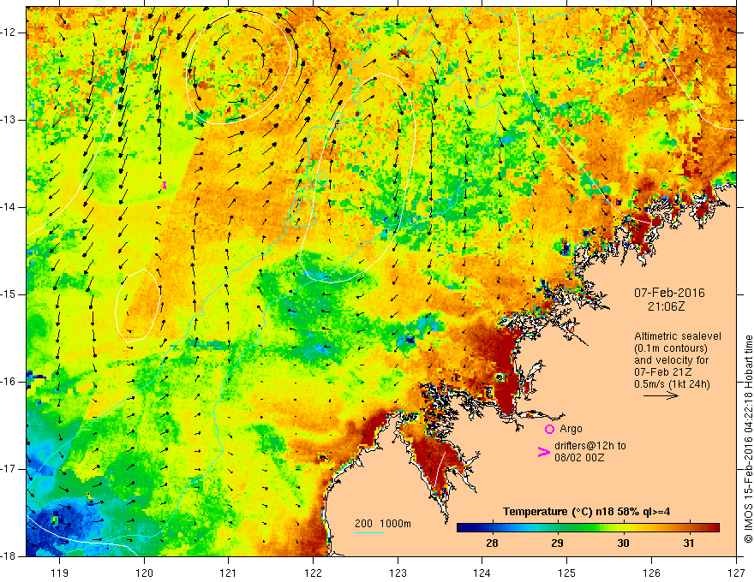Click the 'Temperature (°C) n18 58% ql>=4' title
The image size is (754, 582).
(587, 512)
